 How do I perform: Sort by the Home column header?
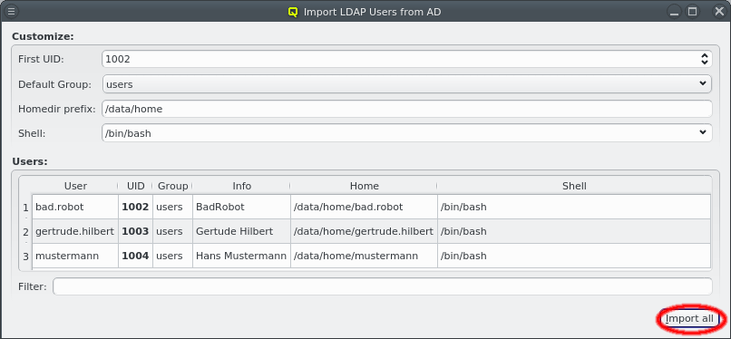click(364, 186)
